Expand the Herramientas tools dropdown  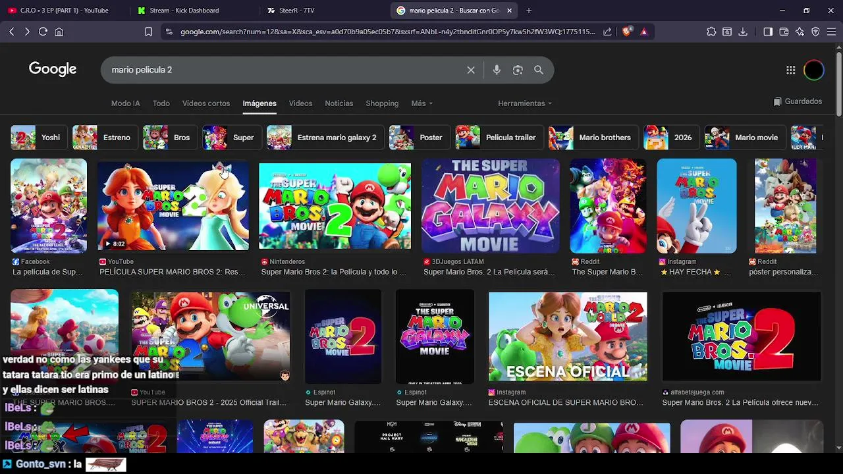point(525,103)
